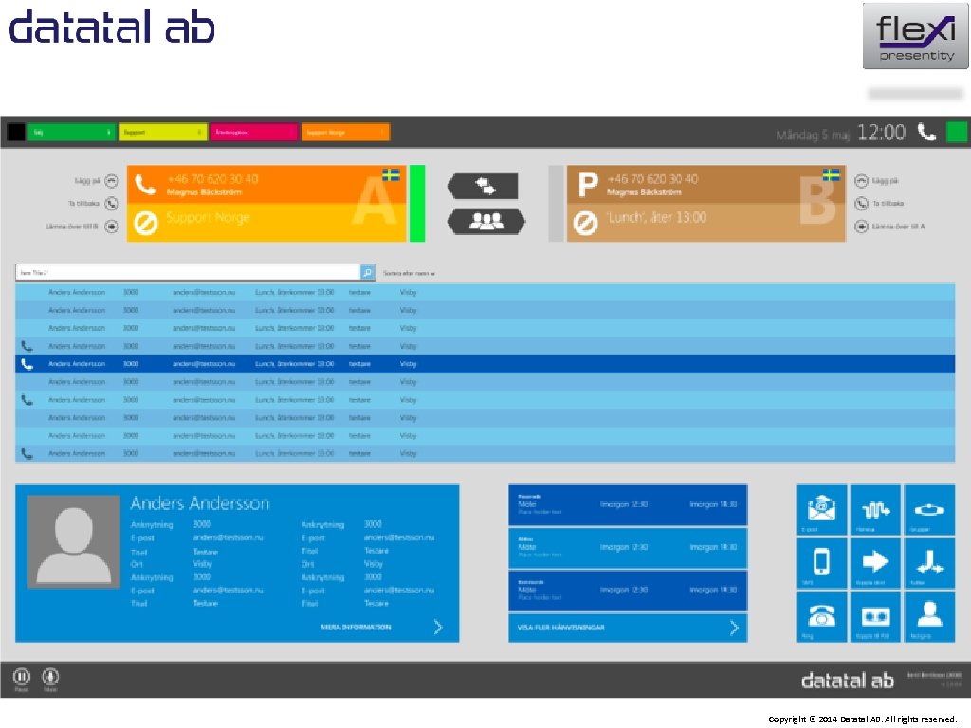Screen dimensions: 971x728
Task: Click the 'Ta tillbaka' icon beside call B
Action: click(x=861, y=203)
